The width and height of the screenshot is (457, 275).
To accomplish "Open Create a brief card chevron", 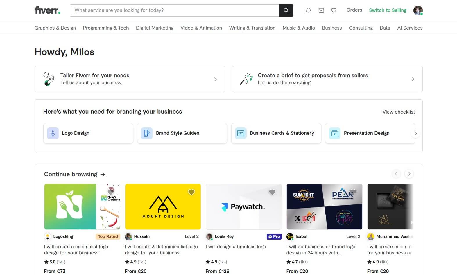I will click(x=413, y=79).
